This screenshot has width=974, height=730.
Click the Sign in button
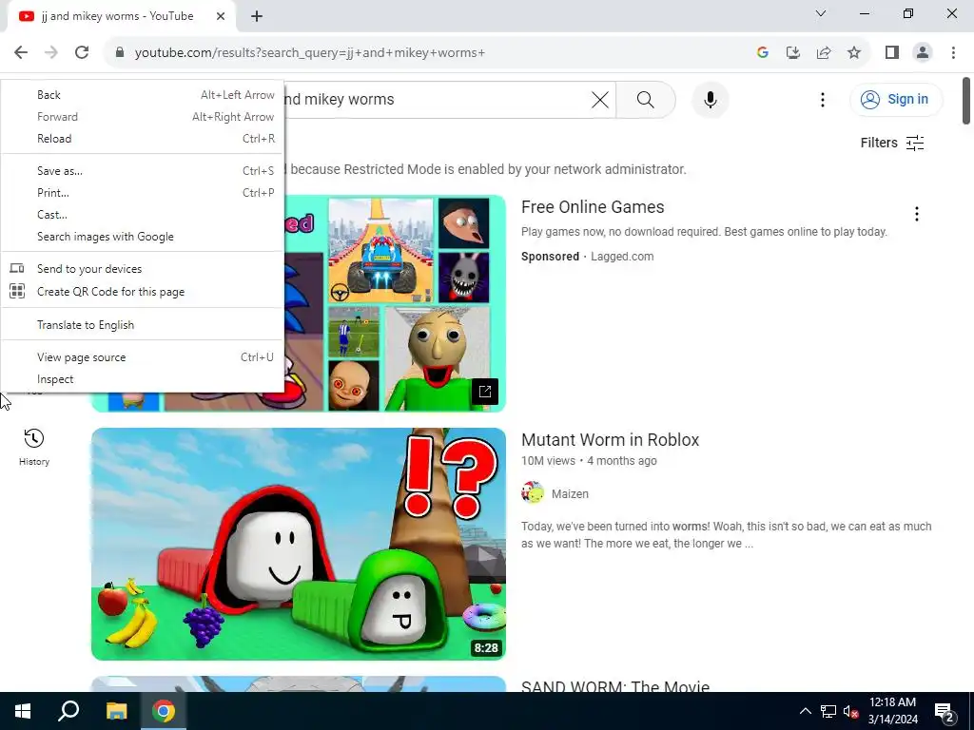(x=896, y=99)
